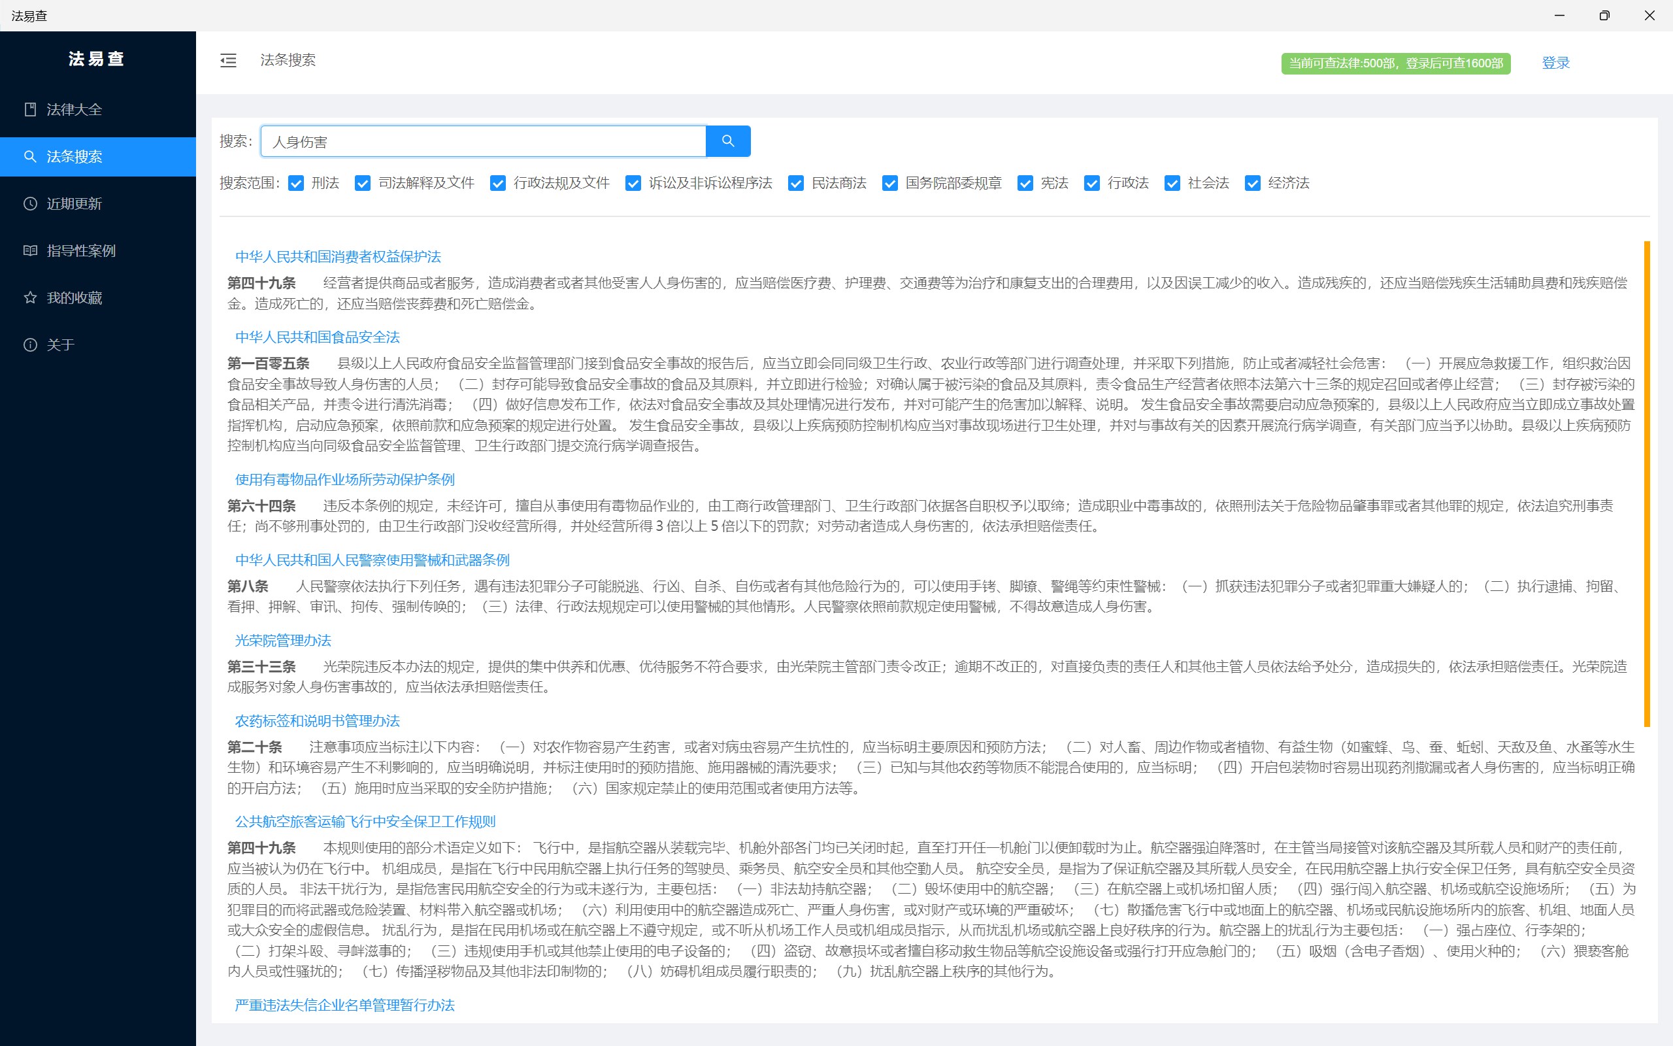Select 法条搜索 in the sidebar

tap(74, 156)
